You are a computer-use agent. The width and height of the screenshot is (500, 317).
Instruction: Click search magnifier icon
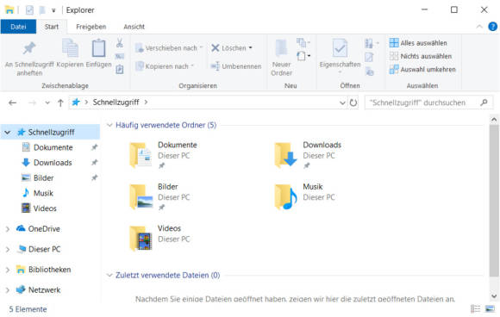(484, 103)
